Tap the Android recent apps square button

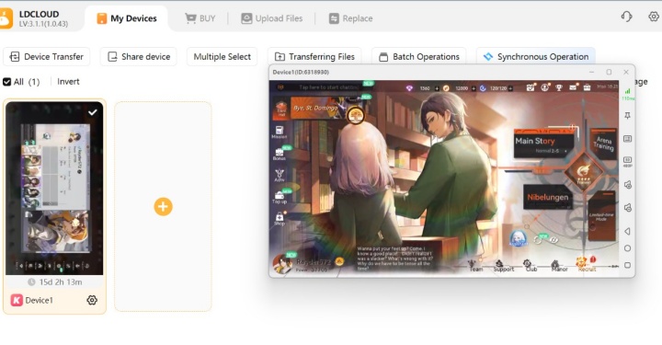pyautogui.click(x=627, y=265)
